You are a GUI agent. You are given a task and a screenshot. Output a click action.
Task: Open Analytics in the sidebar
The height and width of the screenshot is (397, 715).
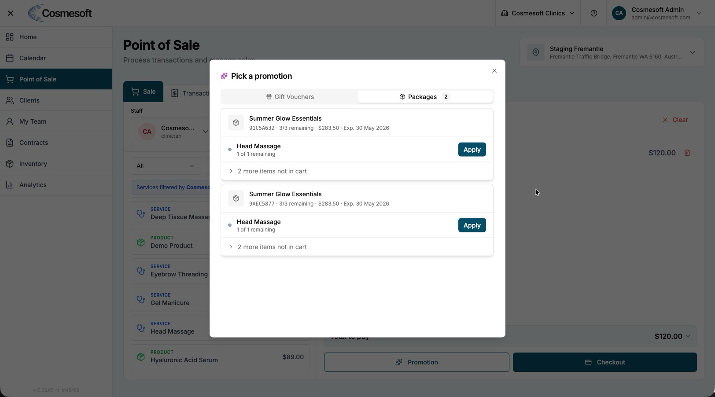click(x=56, y=185)
